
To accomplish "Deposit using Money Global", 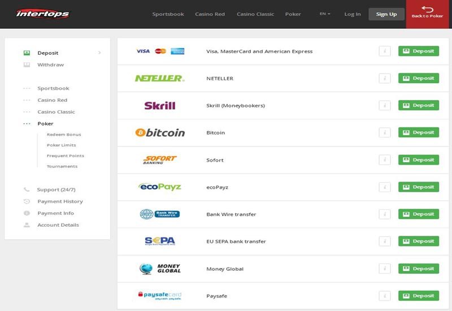I will tap(419, 269).
